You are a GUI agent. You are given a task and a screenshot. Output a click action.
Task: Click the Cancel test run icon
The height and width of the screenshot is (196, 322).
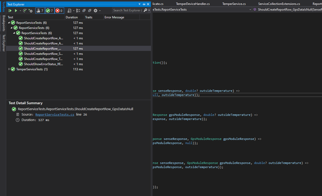(31, 11)
